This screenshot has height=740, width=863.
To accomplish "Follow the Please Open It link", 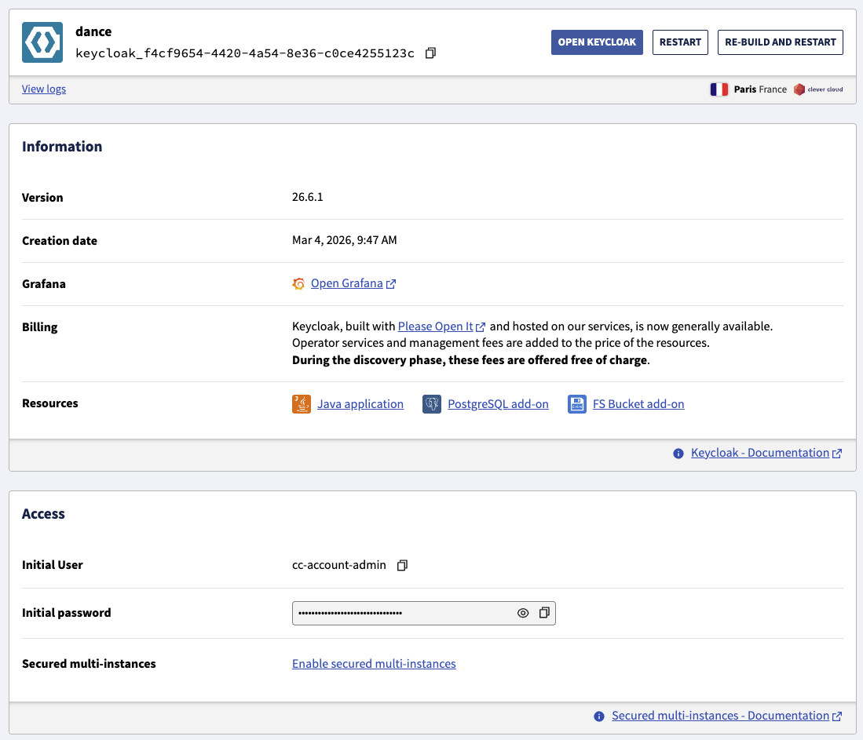I will pos(435,326).
